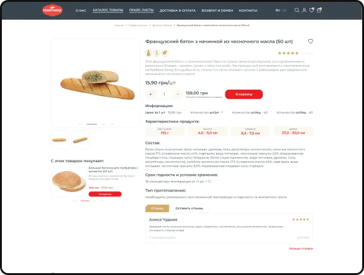Image resolution: width=364 pixels, height=275 pixels.
Task: Open the user account icon
Action: (x=304, y=10)
